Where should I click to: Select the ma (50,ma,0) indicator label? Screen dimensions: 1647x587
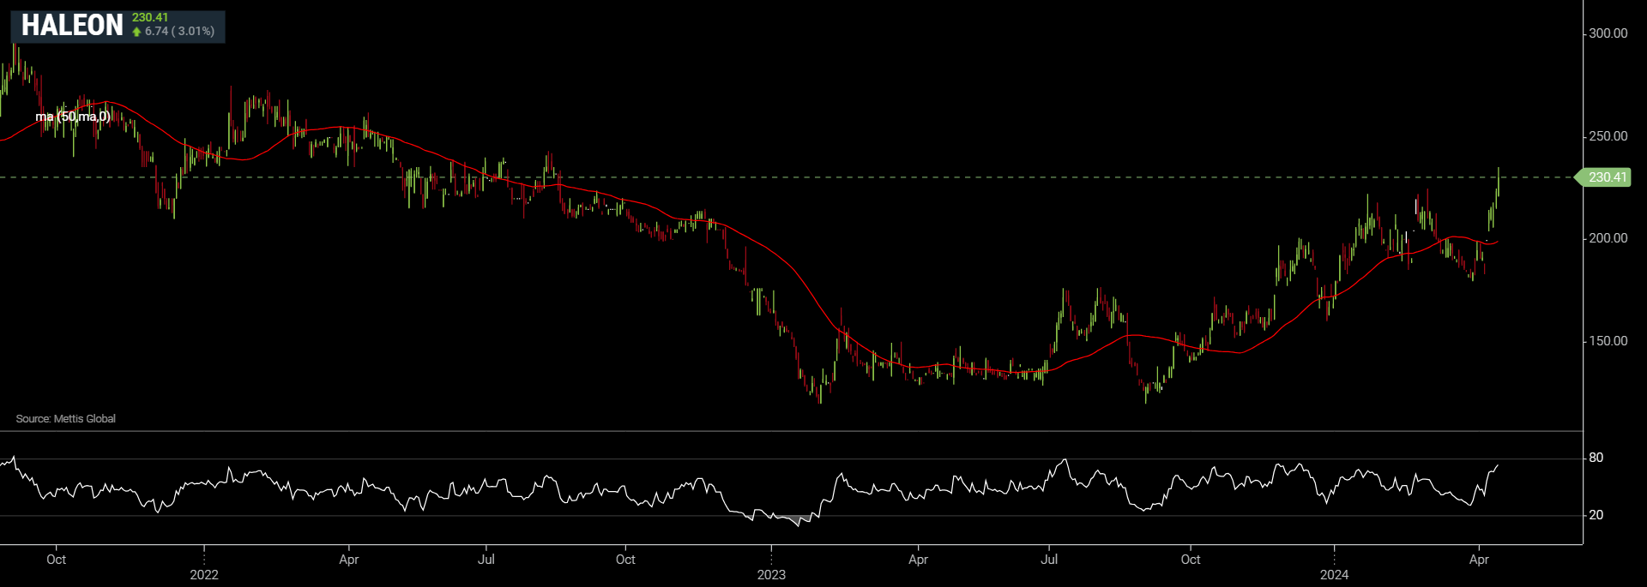[x=73, y=117]
